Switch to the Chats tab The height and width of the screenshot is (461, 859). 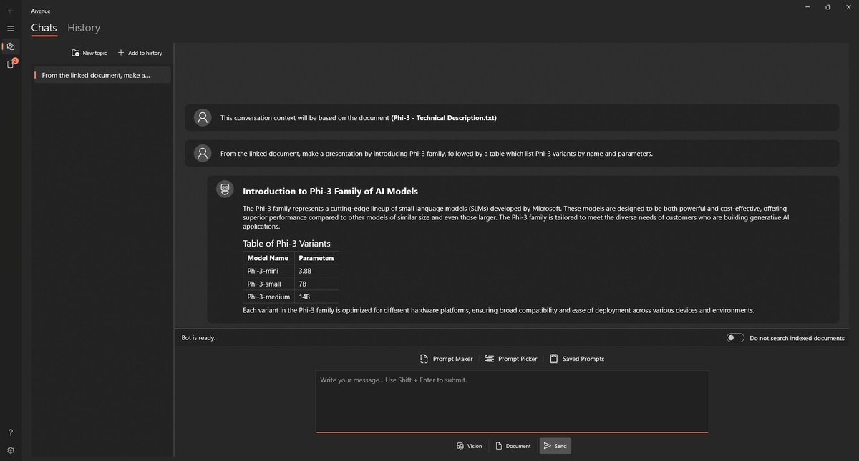point(44,28)
